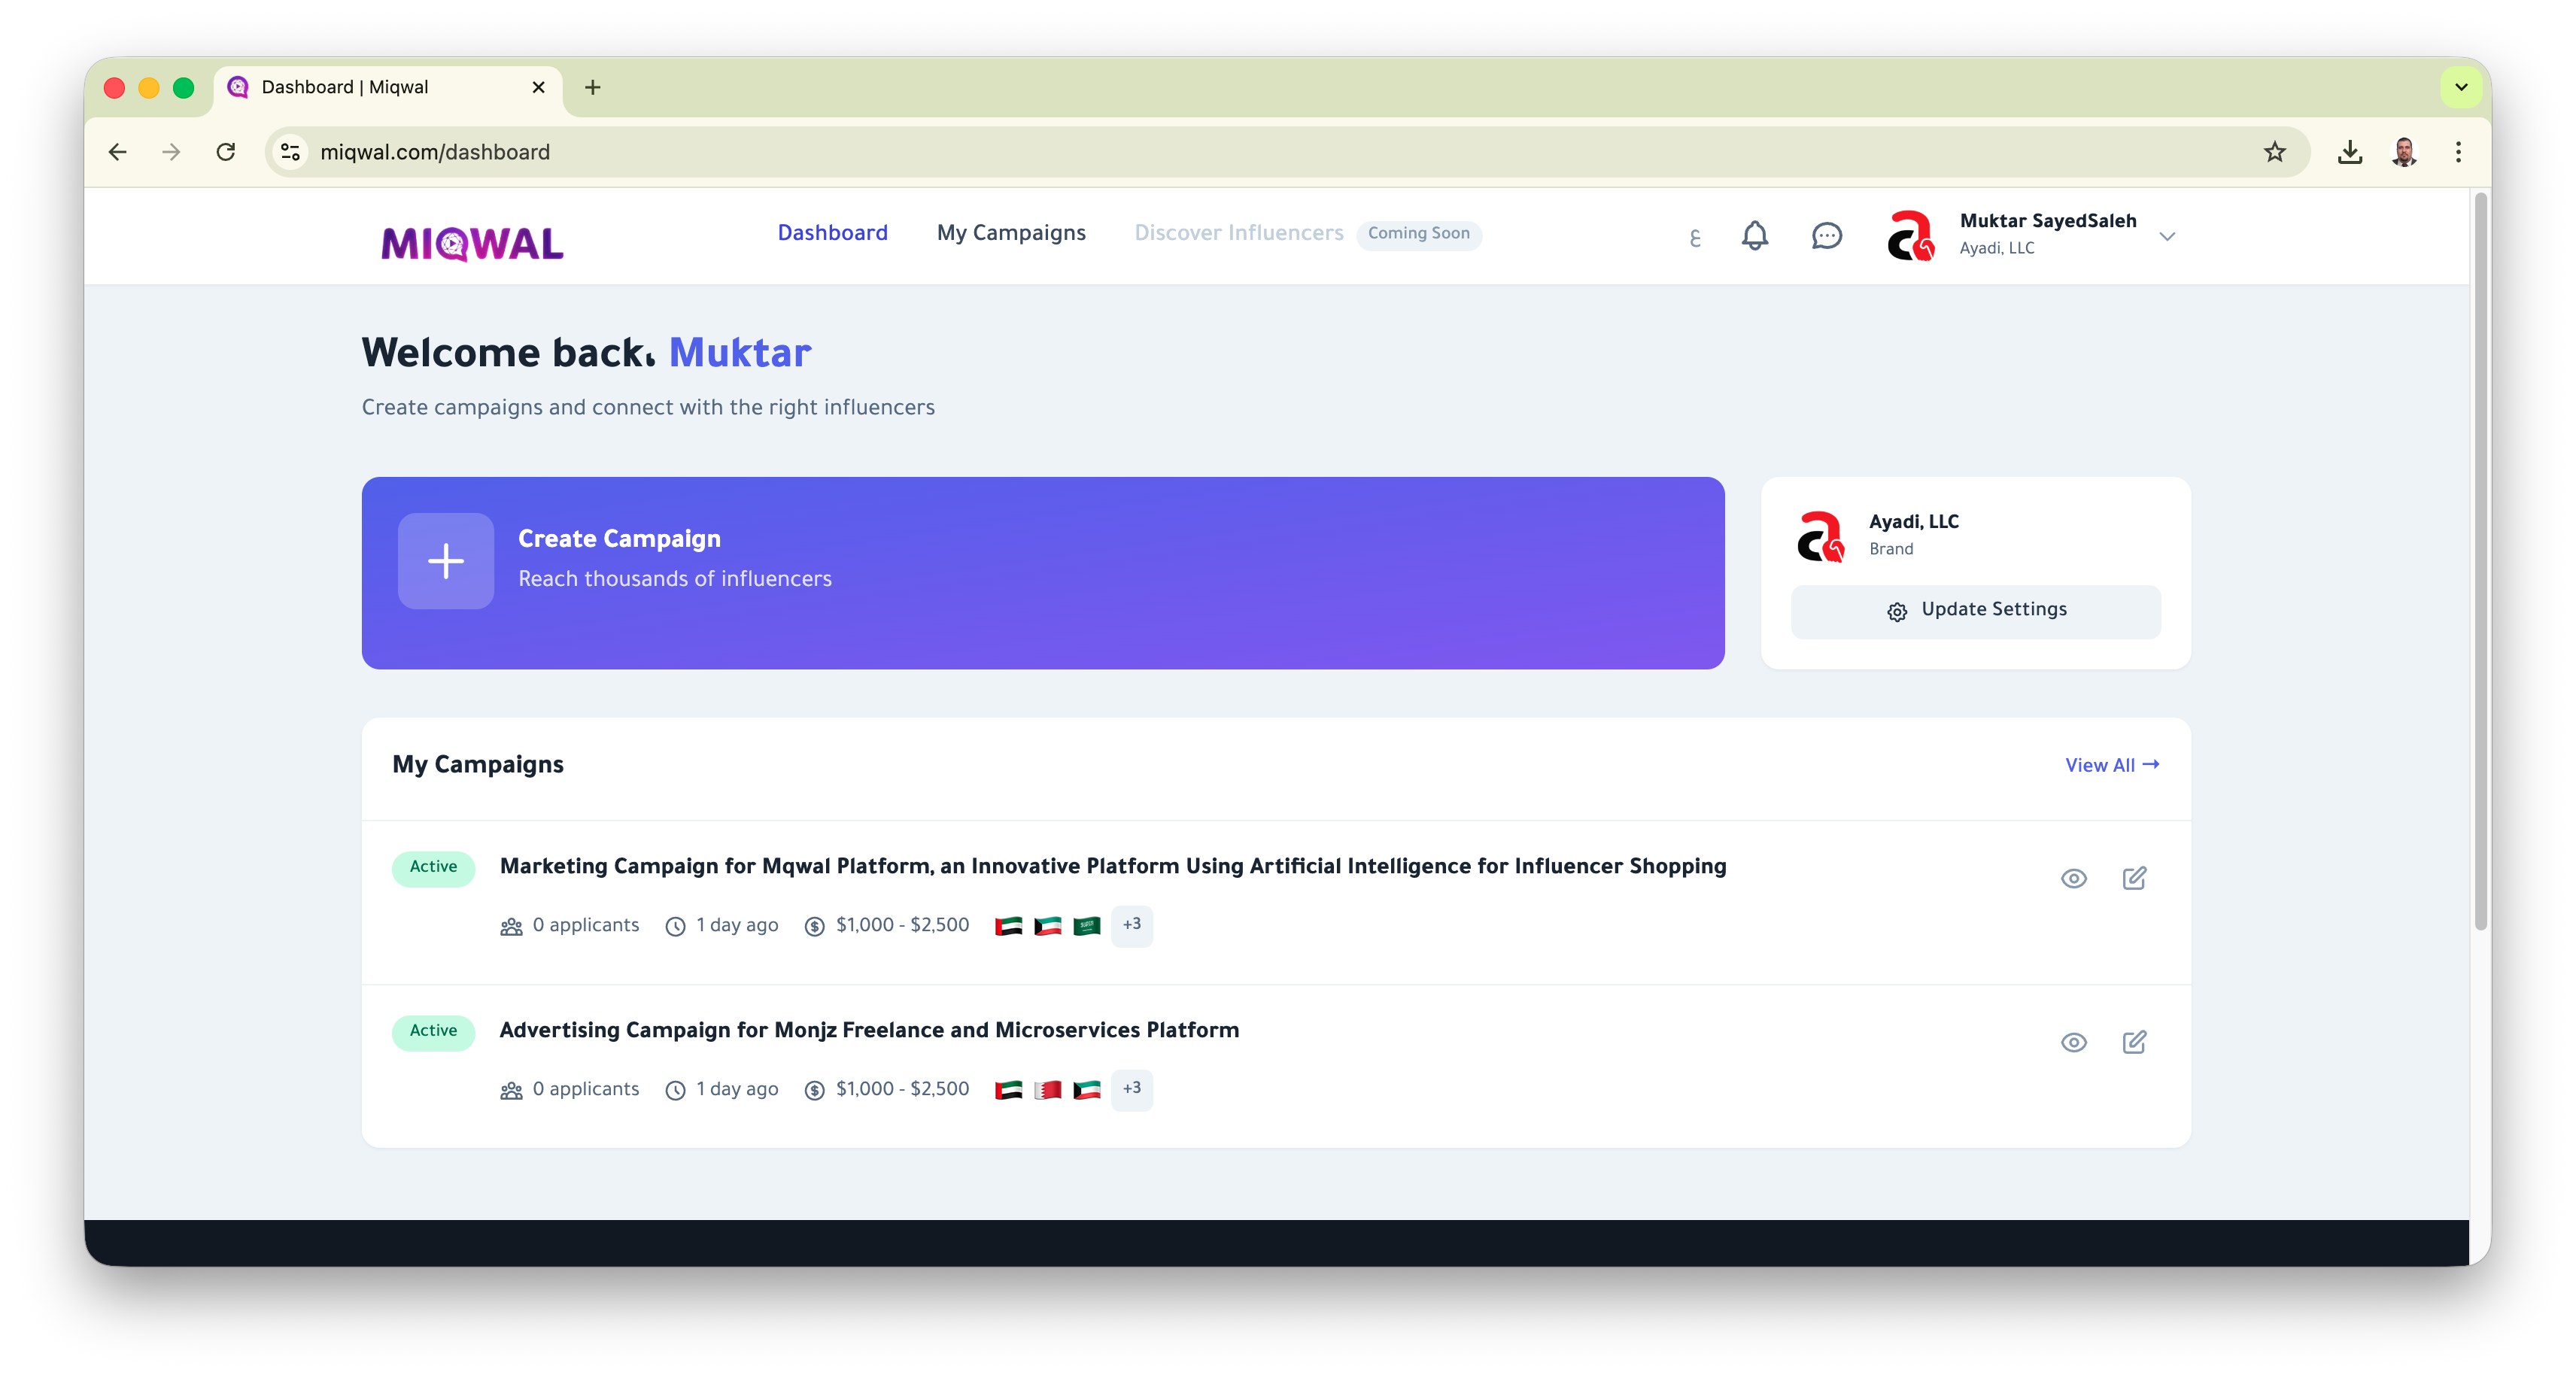Image resolution: width=2576 pixels, height=1378 pixels.
Task: Select the Dashboard nav tab
Action: (832, 233)
